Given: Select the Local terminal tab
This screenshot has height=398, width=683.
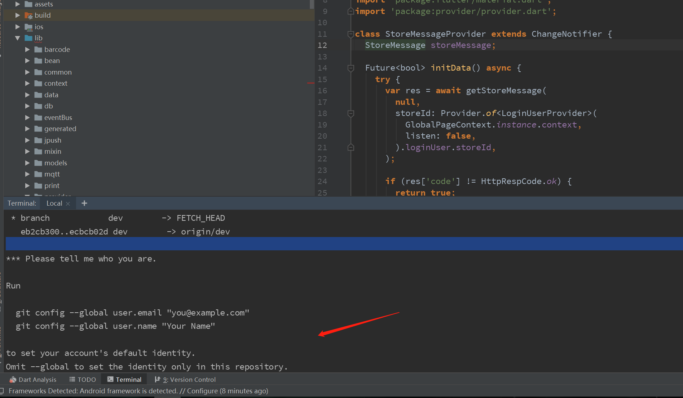Looking at the screenshot, I should 54,203.
